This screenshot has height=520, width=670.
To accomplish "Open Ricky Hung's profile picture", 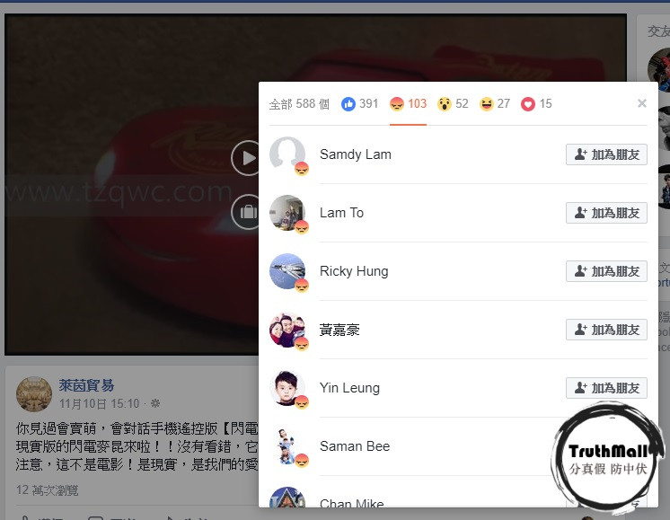I will [x=287, y=271].
